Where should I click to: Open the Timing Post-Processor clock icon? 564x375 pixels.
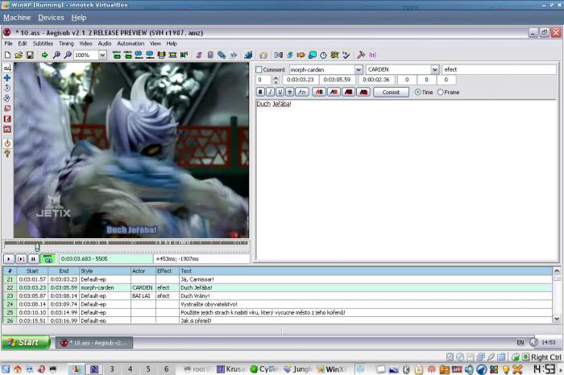point(323,55)
